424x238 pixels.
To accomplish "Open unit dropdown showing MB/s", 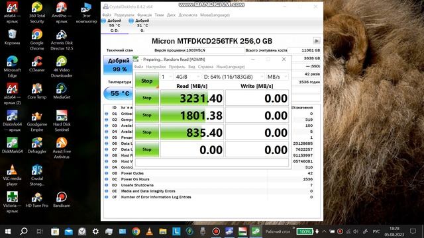I will (x=277, y=77).
